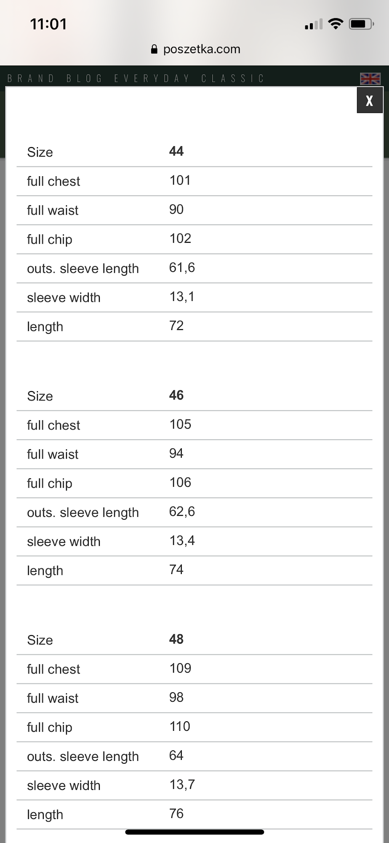This screenshot has height=843, width=389.
Task: Tap the 11:01 clock in status bar
Action: click(48, 24)
